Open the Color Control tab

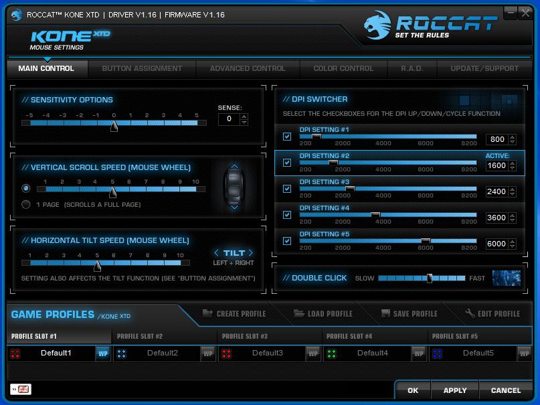[x=343, y=68]
